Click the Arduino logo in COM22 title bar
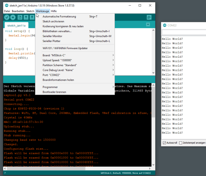 [164, 25]
